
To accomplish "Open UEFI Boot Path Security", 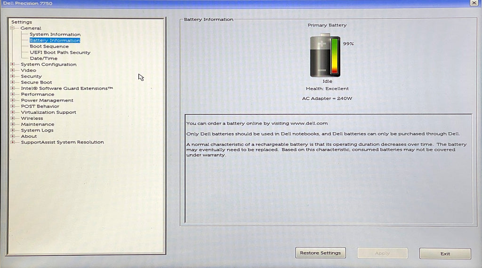I will [60, 53].
